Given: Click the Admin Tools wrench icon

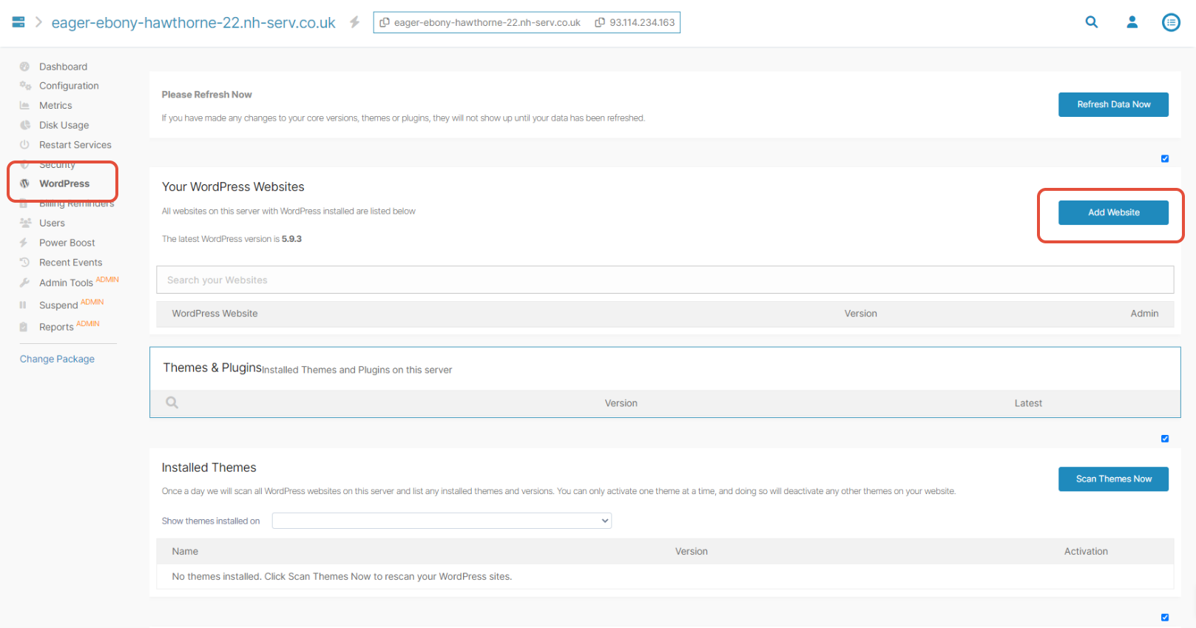Looking at the screenshot, I should tap(24, 283).
